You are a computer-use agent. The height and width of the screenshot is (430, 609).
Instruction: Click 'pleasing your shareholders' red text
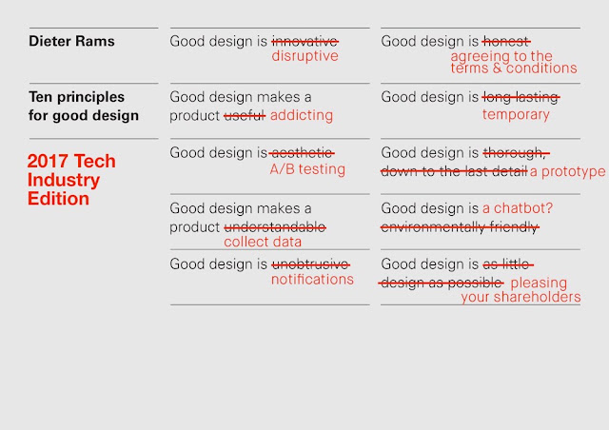[521, 290]
